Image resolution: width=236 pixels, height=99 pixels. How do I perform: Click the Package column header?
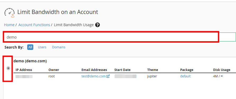(x=187, y=70)
